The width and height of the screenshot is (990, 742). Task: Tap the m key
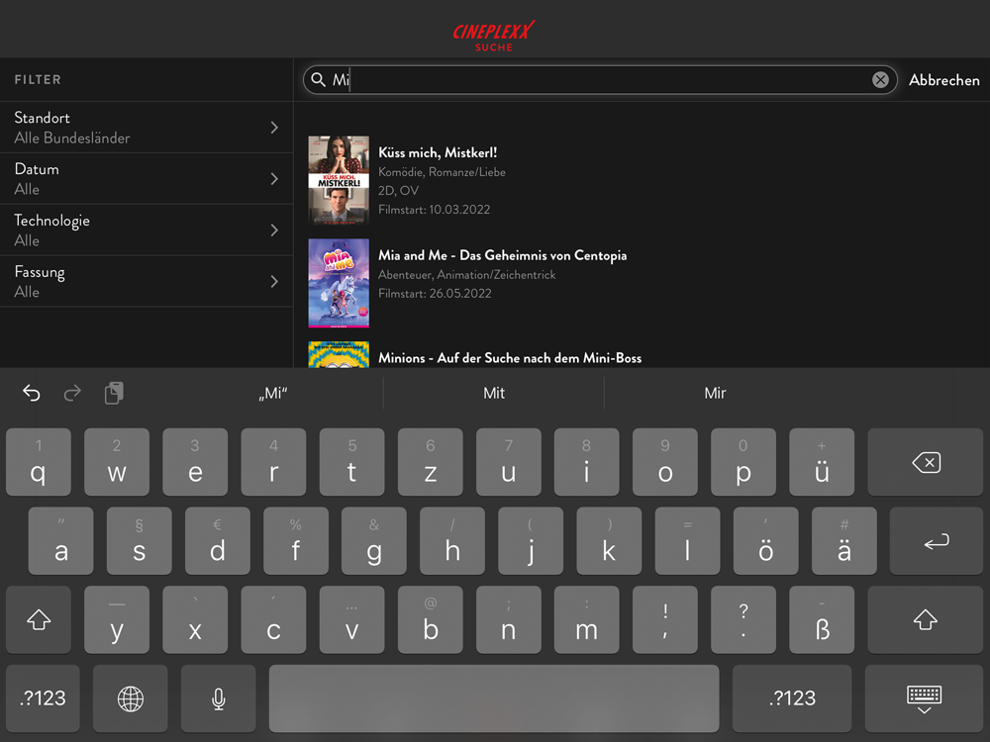[586, 619]
